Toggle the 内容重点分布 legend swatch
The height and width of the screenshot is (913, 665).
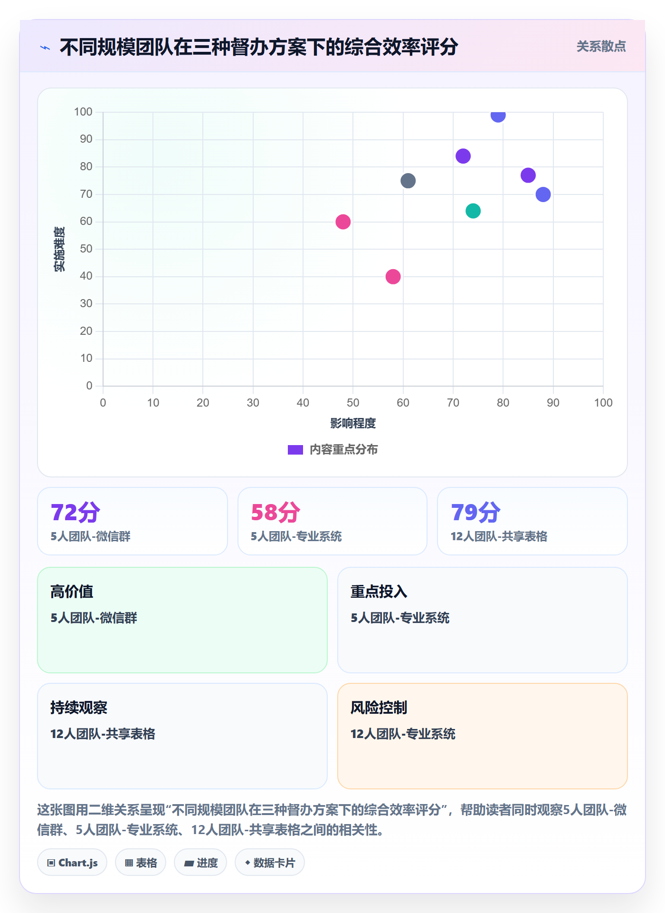pyautogui.click(x=295, y=450)
